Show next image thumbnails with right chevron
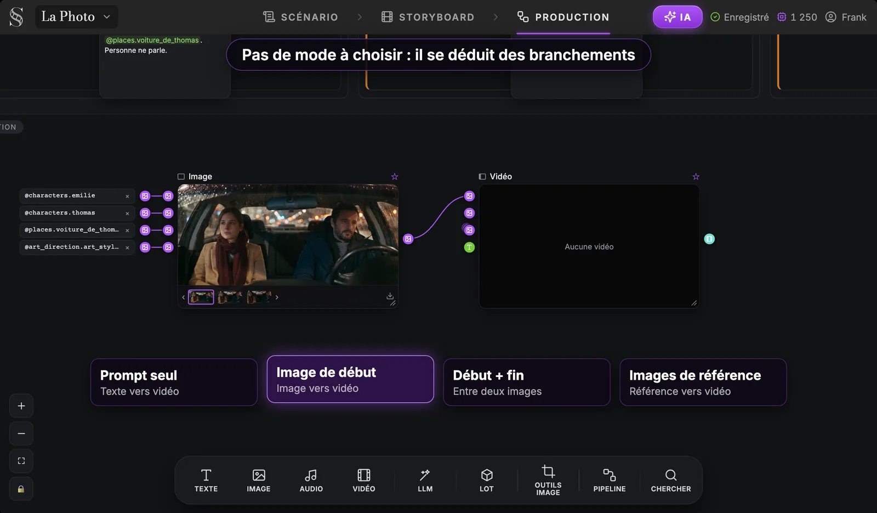 (277, 297)
